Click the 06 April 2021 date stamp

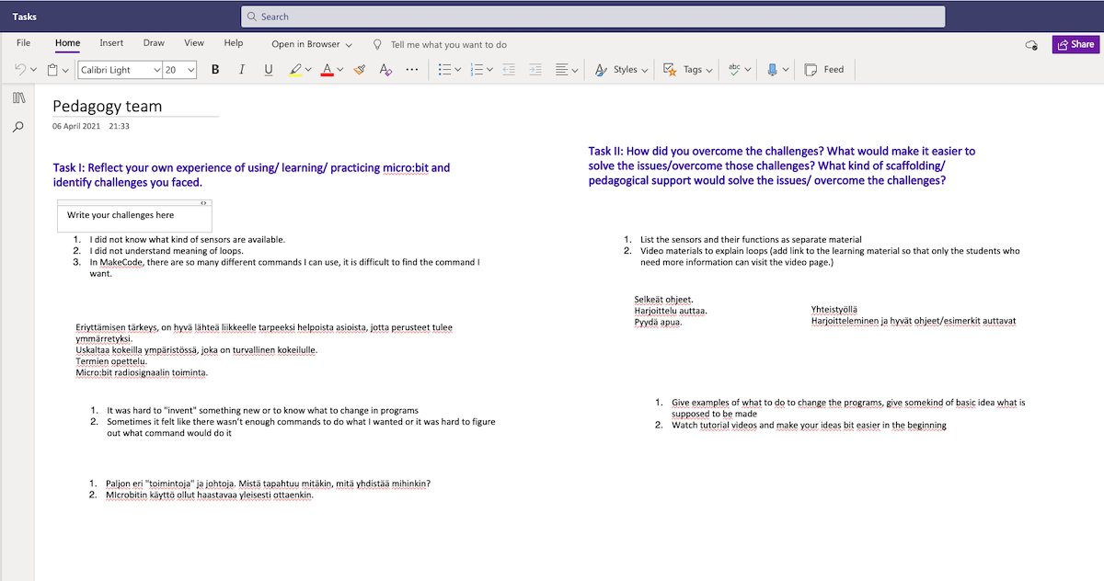76,126
